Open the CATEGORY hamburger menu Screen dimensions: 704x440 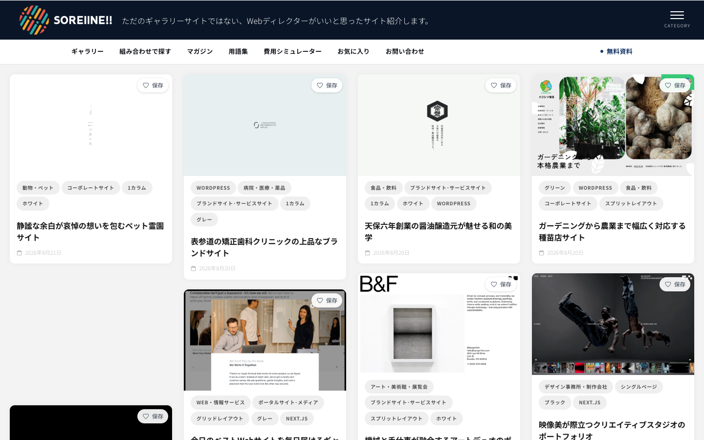[677, 20]
